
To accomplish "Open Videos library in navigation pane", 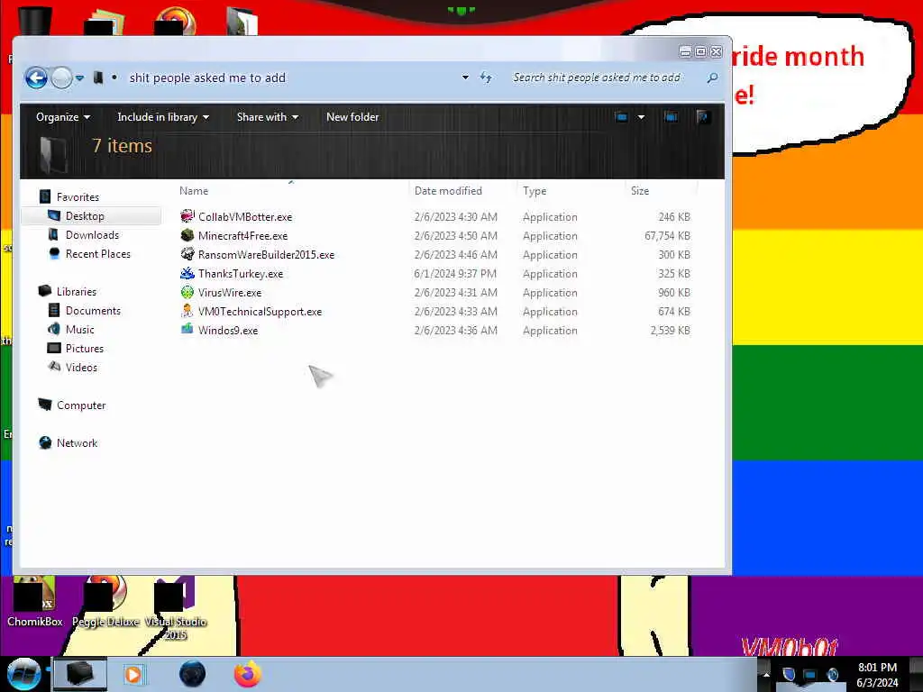I will tap(81, 368).
